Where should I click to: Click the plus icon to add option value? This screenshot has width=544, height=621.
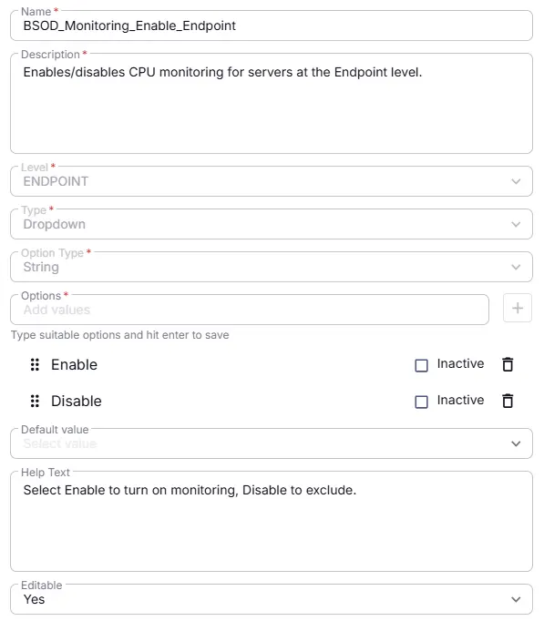point(517,308)
